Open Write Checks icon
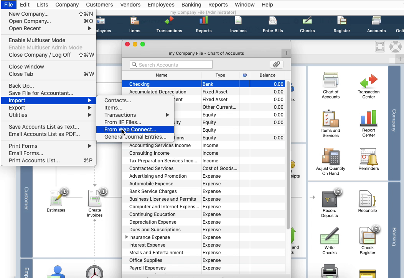This screenshot has height=278, width=404. click(x=330, y=241)
